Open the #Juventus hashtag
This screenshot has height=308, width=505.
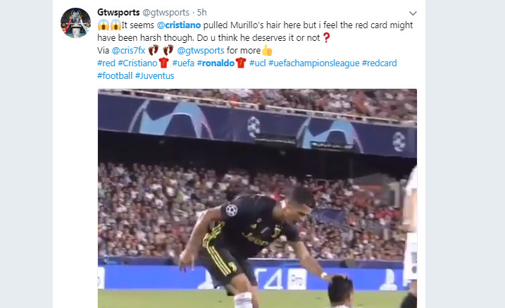coord(154,75)
